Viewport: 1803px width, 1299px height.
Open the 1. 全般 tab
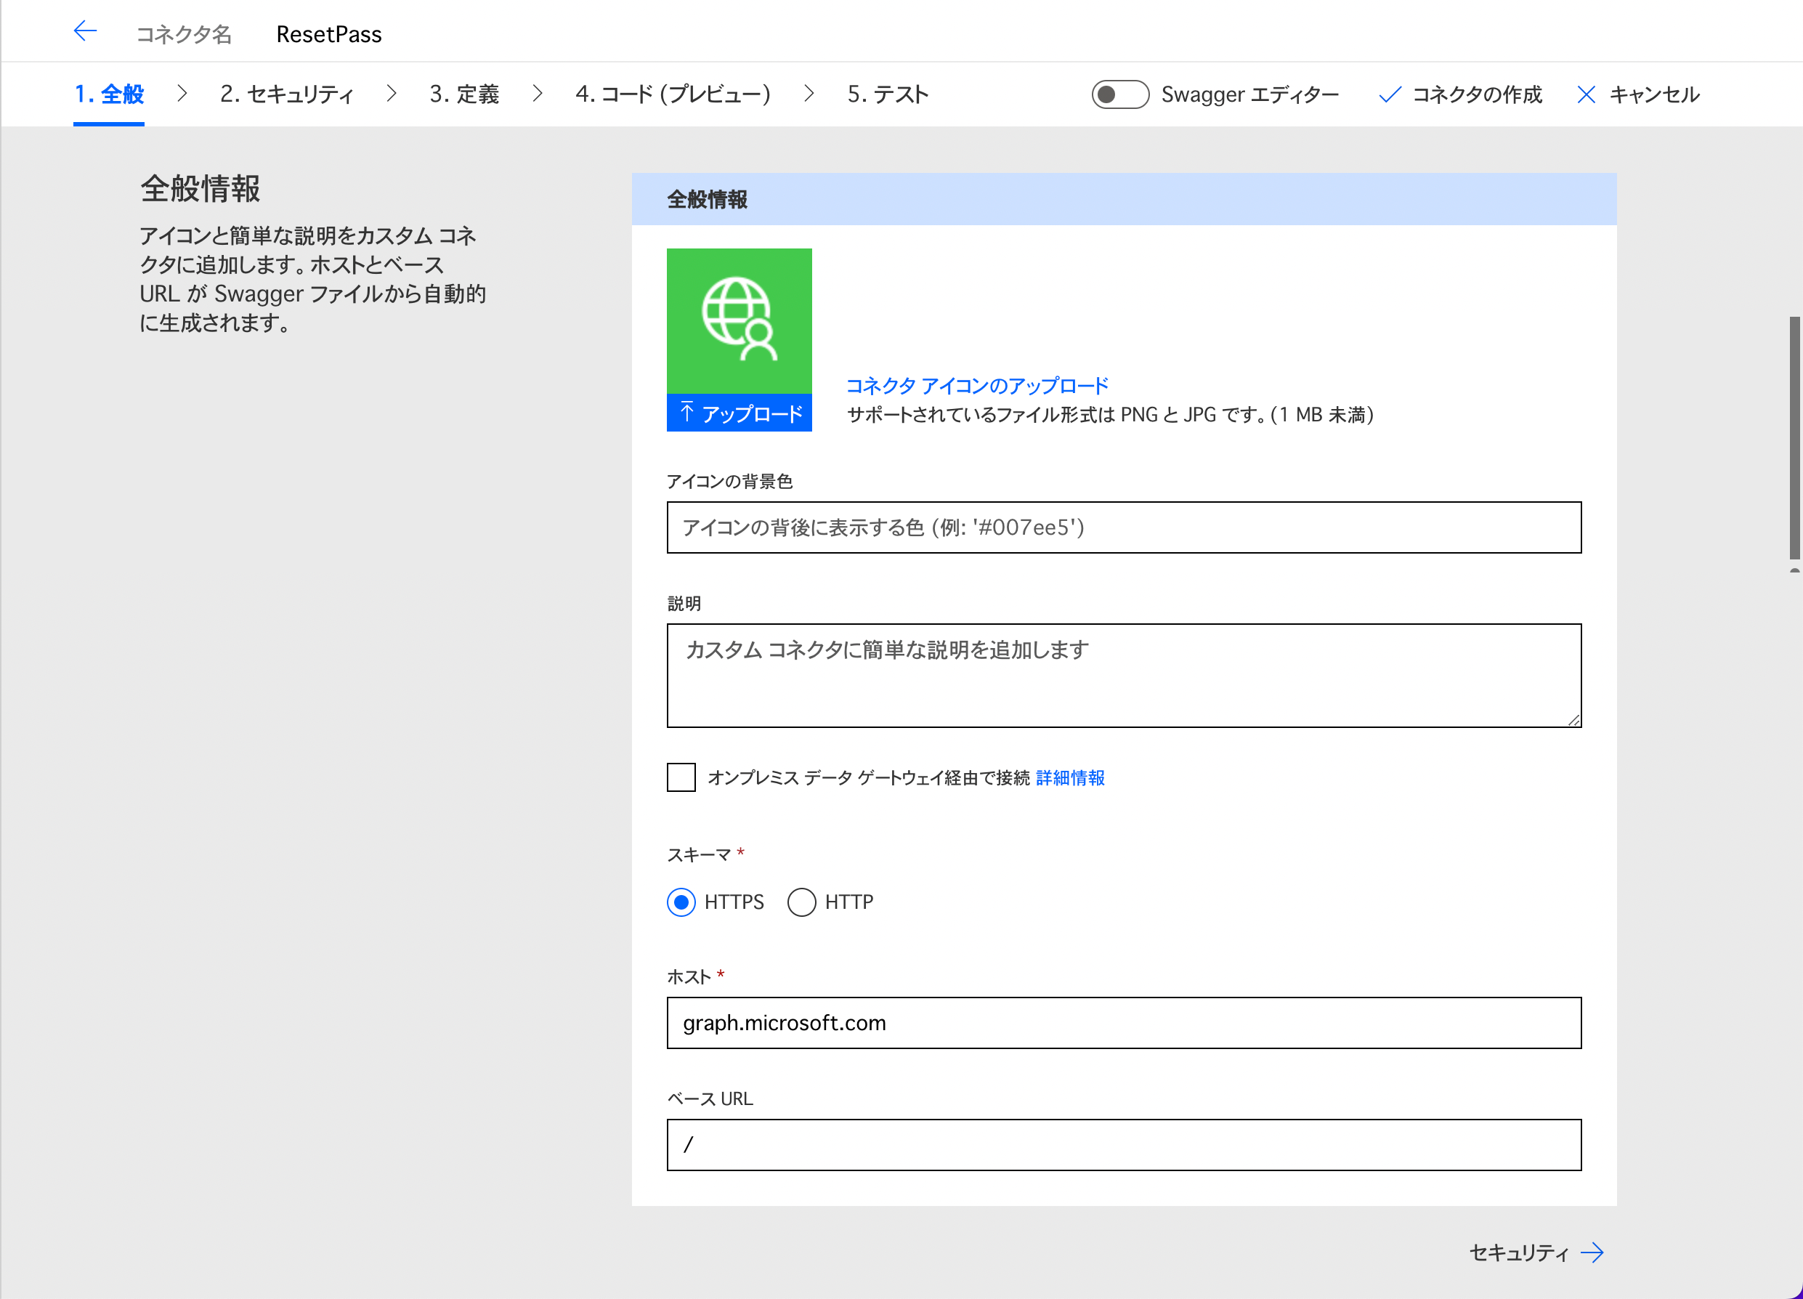point(109,94)
